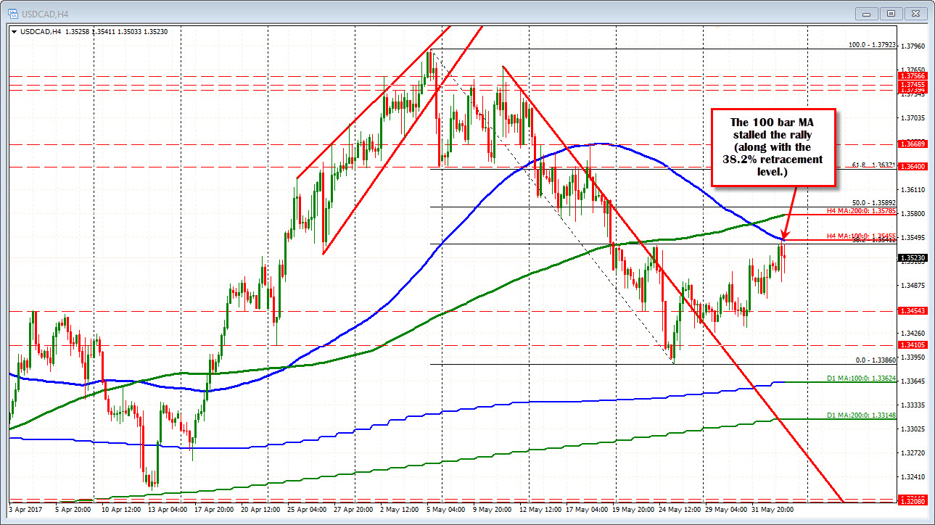The height and width of the screenshot is (525, 935).
Task: Click the 3 Apr 2017 date label
Action: 26,510
